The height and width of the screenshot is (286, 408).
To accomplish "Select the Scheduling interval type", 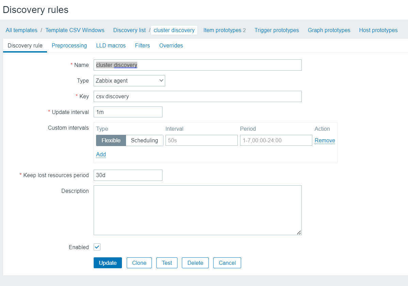I will [144, 140].
